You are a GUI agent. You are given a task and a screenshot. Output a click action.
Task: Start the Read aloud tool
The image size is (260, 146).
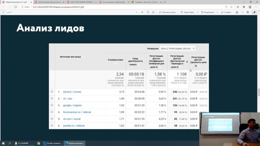click(167, 12)
